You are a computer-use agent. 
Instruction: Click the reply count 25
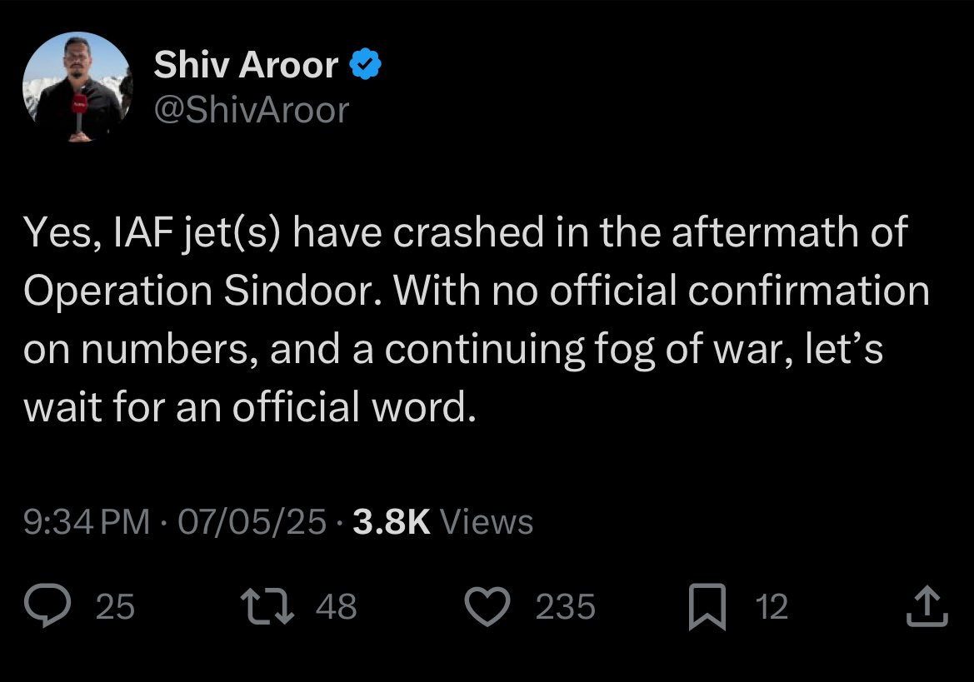click(x=115, y=607)
